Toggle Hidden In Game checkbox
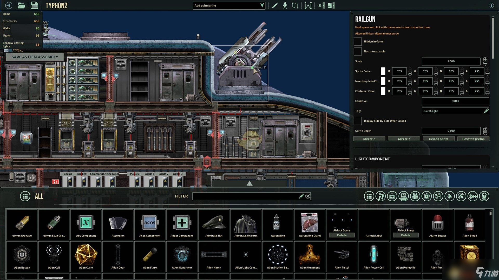This screenshot has height=280, width=499. point(358,42)
